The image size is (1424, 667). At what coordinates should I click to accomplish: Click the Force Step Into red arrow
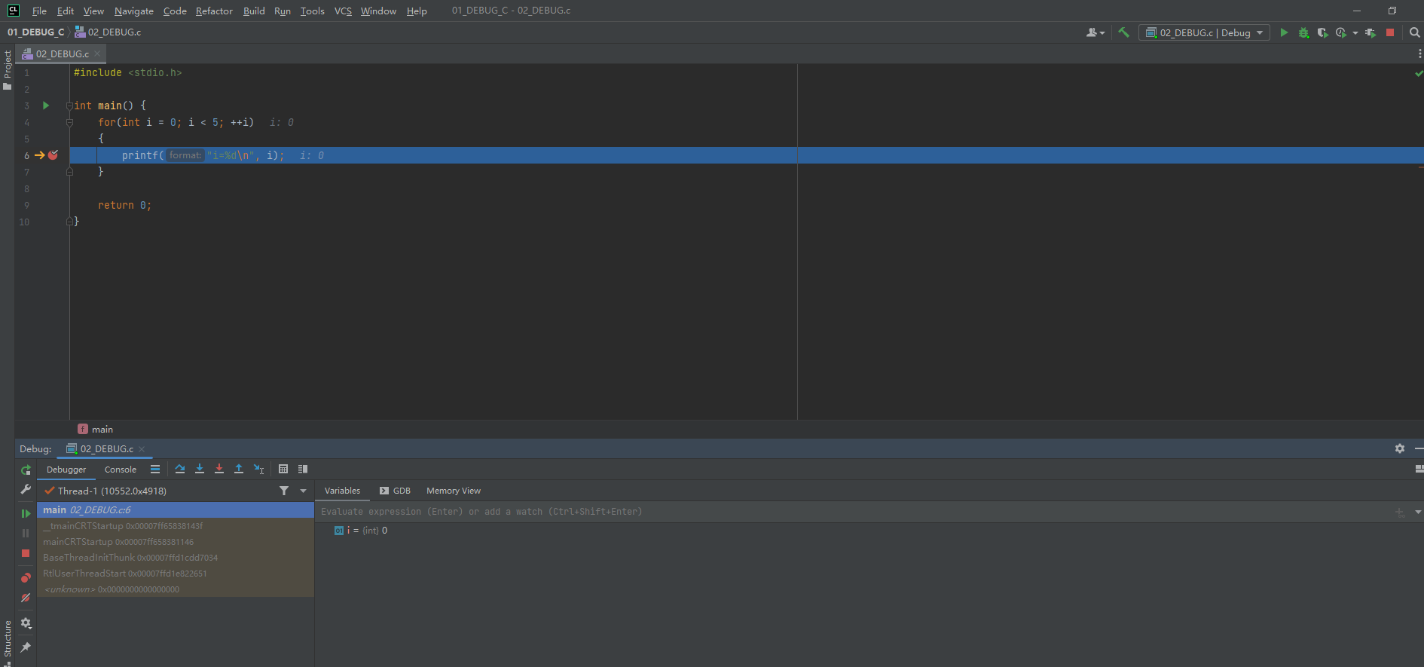219,469
